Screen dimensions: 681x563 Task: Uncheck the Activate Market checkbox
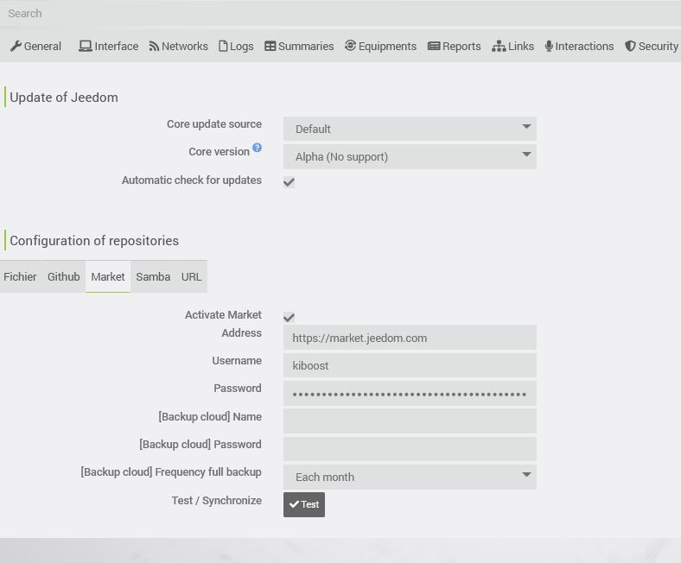(x=289, y=318)
